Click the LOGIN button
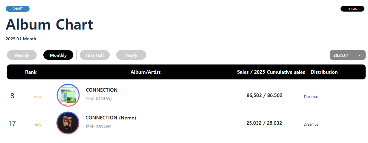The height and width of the screenshot is (143, 368). 352,9
